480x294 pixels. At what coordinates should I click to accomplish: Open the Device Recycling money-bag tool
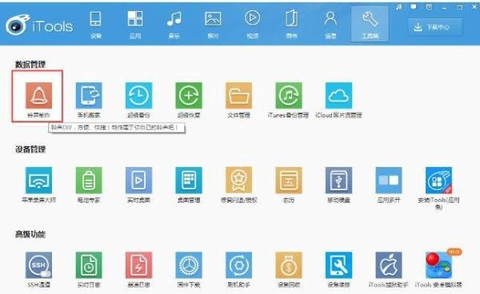(x=289, y=265)
